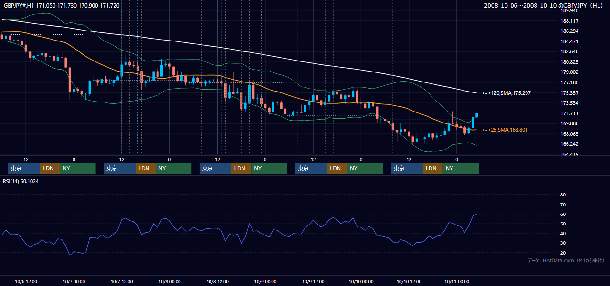Viewport: 610px width, 286px height.
Task: Click the 10/10 12:00 date label
Action: pyautogui.click(x=409, y=281)
